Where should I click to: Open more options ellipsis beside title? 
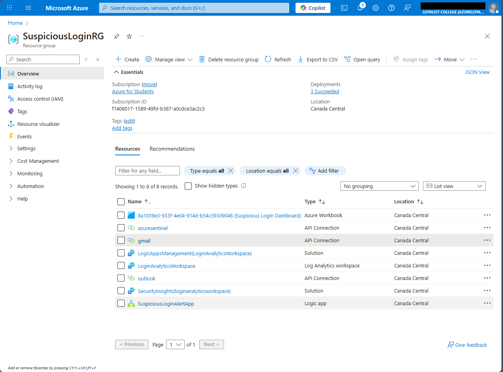click(x=142, y=36)
